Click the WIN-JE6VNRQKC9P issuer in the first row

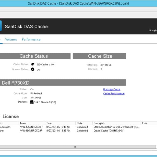point(31,127)
